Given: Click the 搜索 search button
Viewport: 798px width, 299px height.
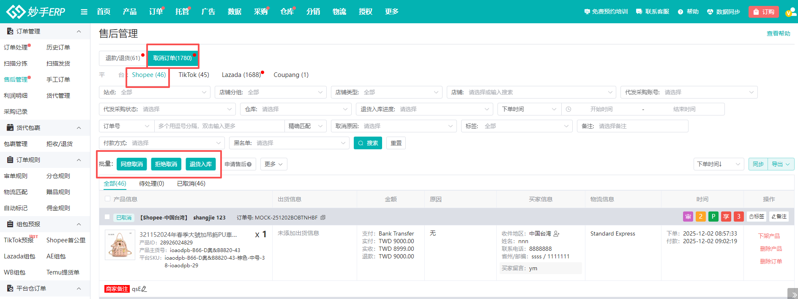Looking at the screenshot, I should pyautogui.click(x=368, y=143).
